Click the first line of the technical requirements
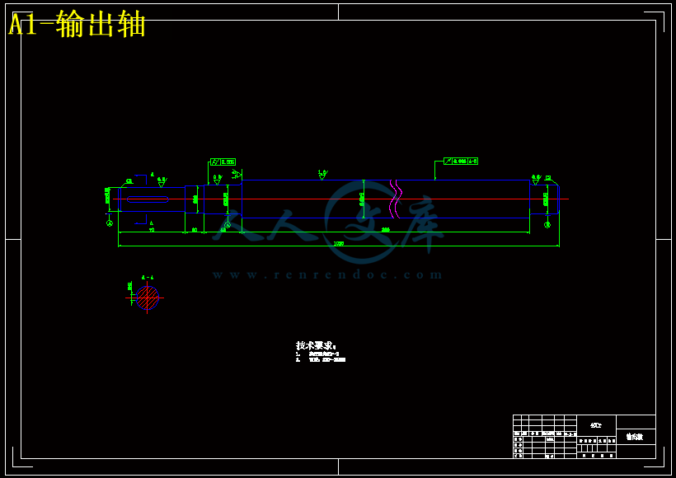The height and width of the screenshot is (478, 676). [x=317, y=354]
